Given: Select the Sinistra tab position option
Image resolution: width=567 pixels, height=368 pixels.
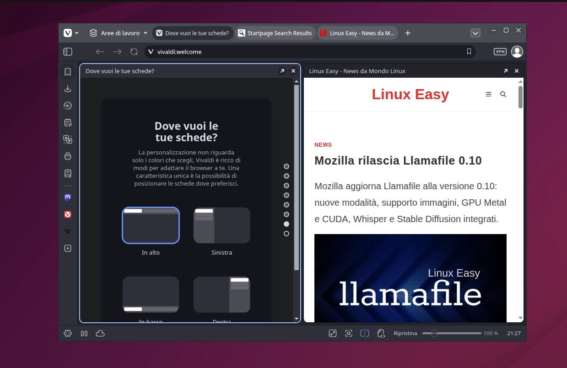Looking at the screenshot, I should (221, 225).
